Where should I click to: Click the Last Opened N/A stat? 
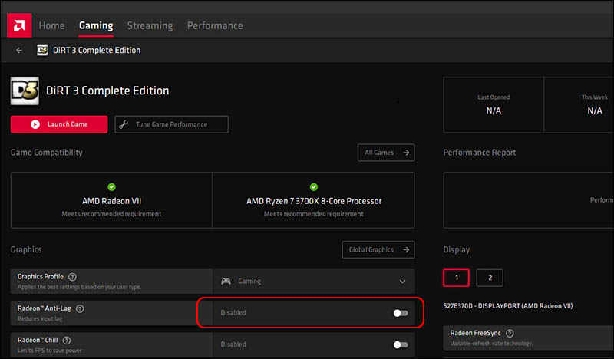pyautogui.click(x=494, y=105)
